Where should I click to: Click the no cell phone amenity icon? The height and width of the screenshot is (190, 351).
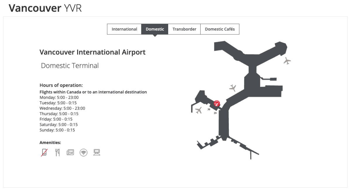point(44,152)
